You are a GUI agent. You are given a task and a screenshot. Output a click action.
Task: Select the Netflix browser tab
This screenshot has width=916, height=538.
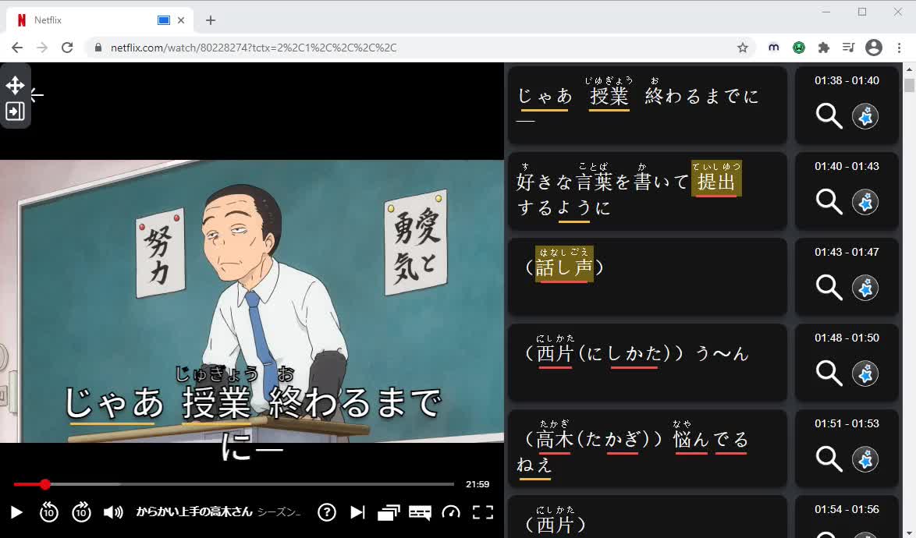[99, 20]
